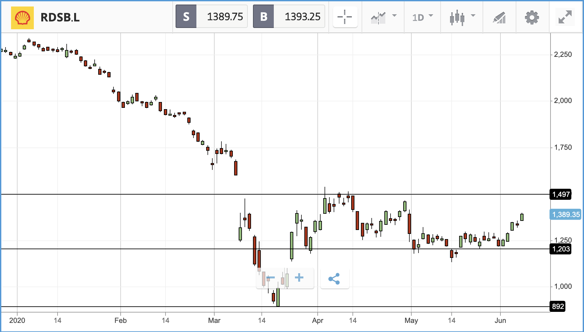Select the 1,203 horizontal line label

tap(561, 249)
